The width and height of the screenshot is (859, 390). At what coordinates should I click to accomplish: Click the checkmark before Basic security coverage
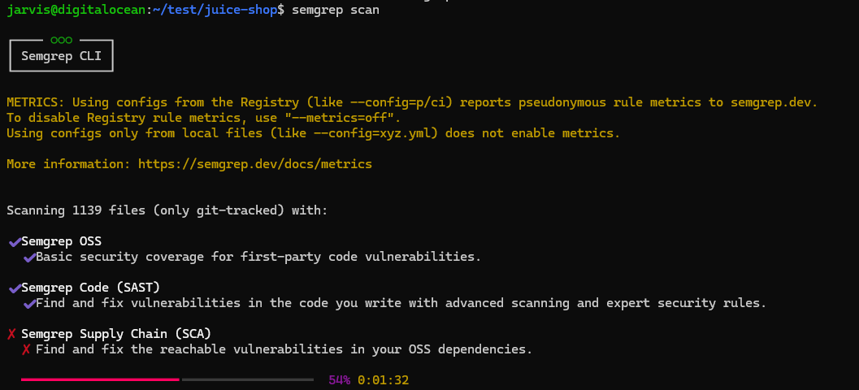29,258
